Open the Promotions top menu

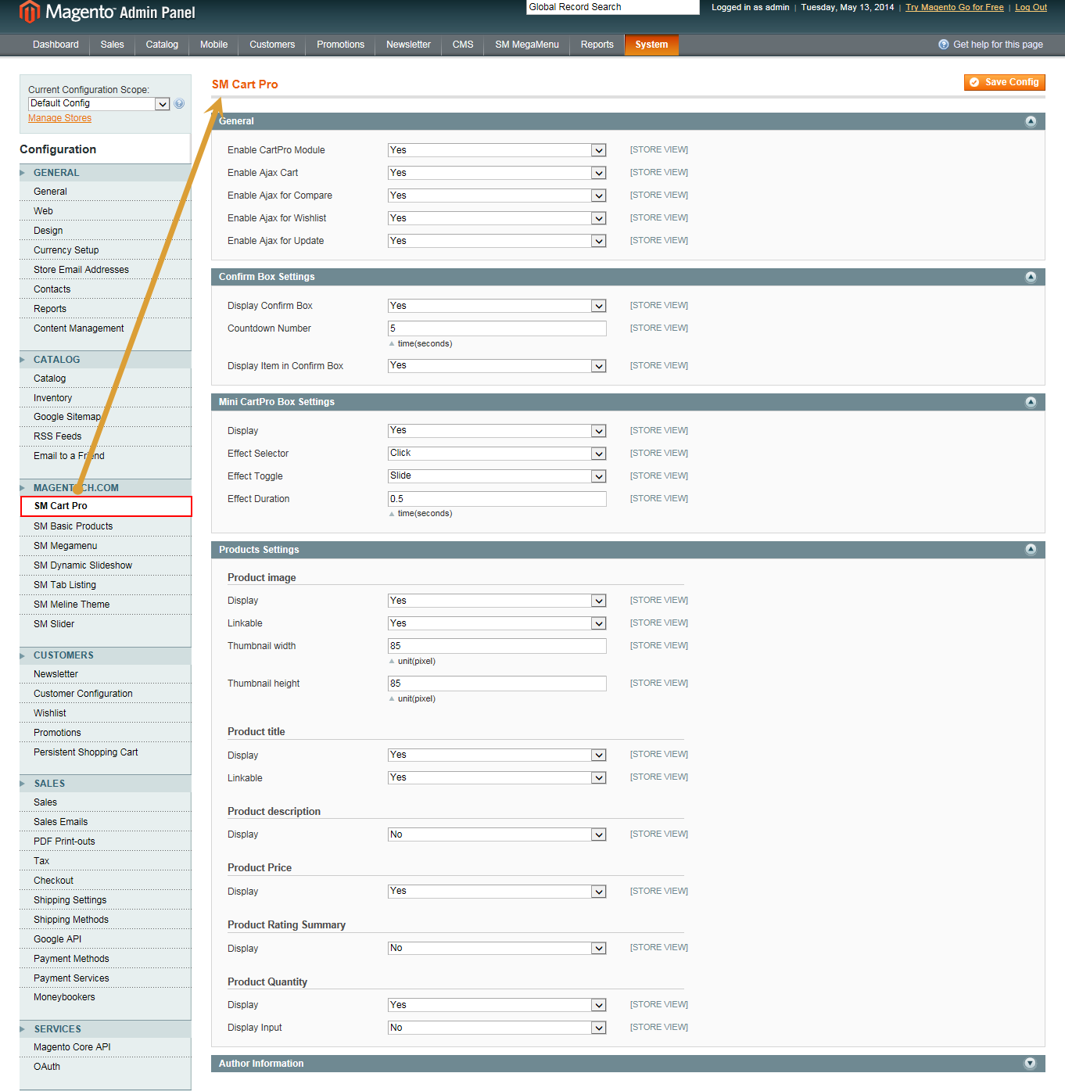click(340, 45)
